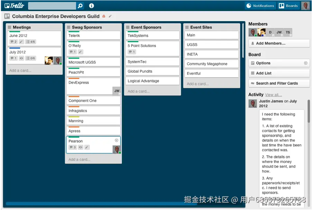Click the comment badge on July 2012 card
312x210 pixels.
[13, 58]
